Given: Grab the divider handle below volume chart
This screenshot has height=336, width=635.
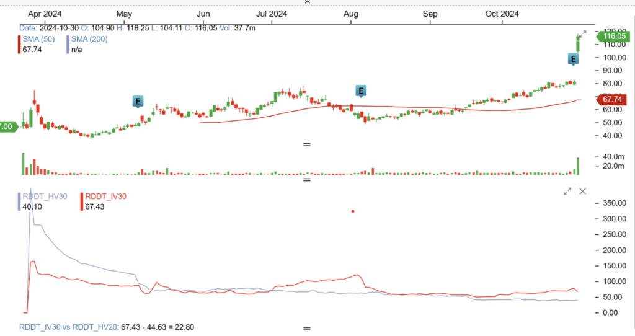Looking at the screenshot, I should [307, 179].
